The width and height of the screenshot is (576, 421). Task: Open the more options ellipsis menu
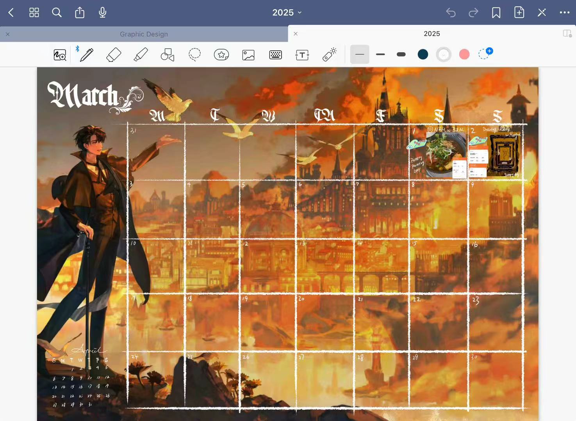tap(564, 12)
